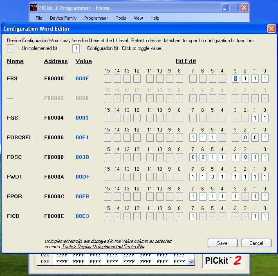278x276 pixels.
Task: Toggle FWDT bit 4
Action: pos(222,177)
